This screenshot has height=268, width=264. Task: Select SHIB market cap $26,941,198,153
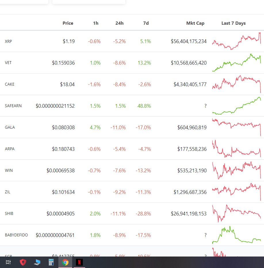coord(189,214)
